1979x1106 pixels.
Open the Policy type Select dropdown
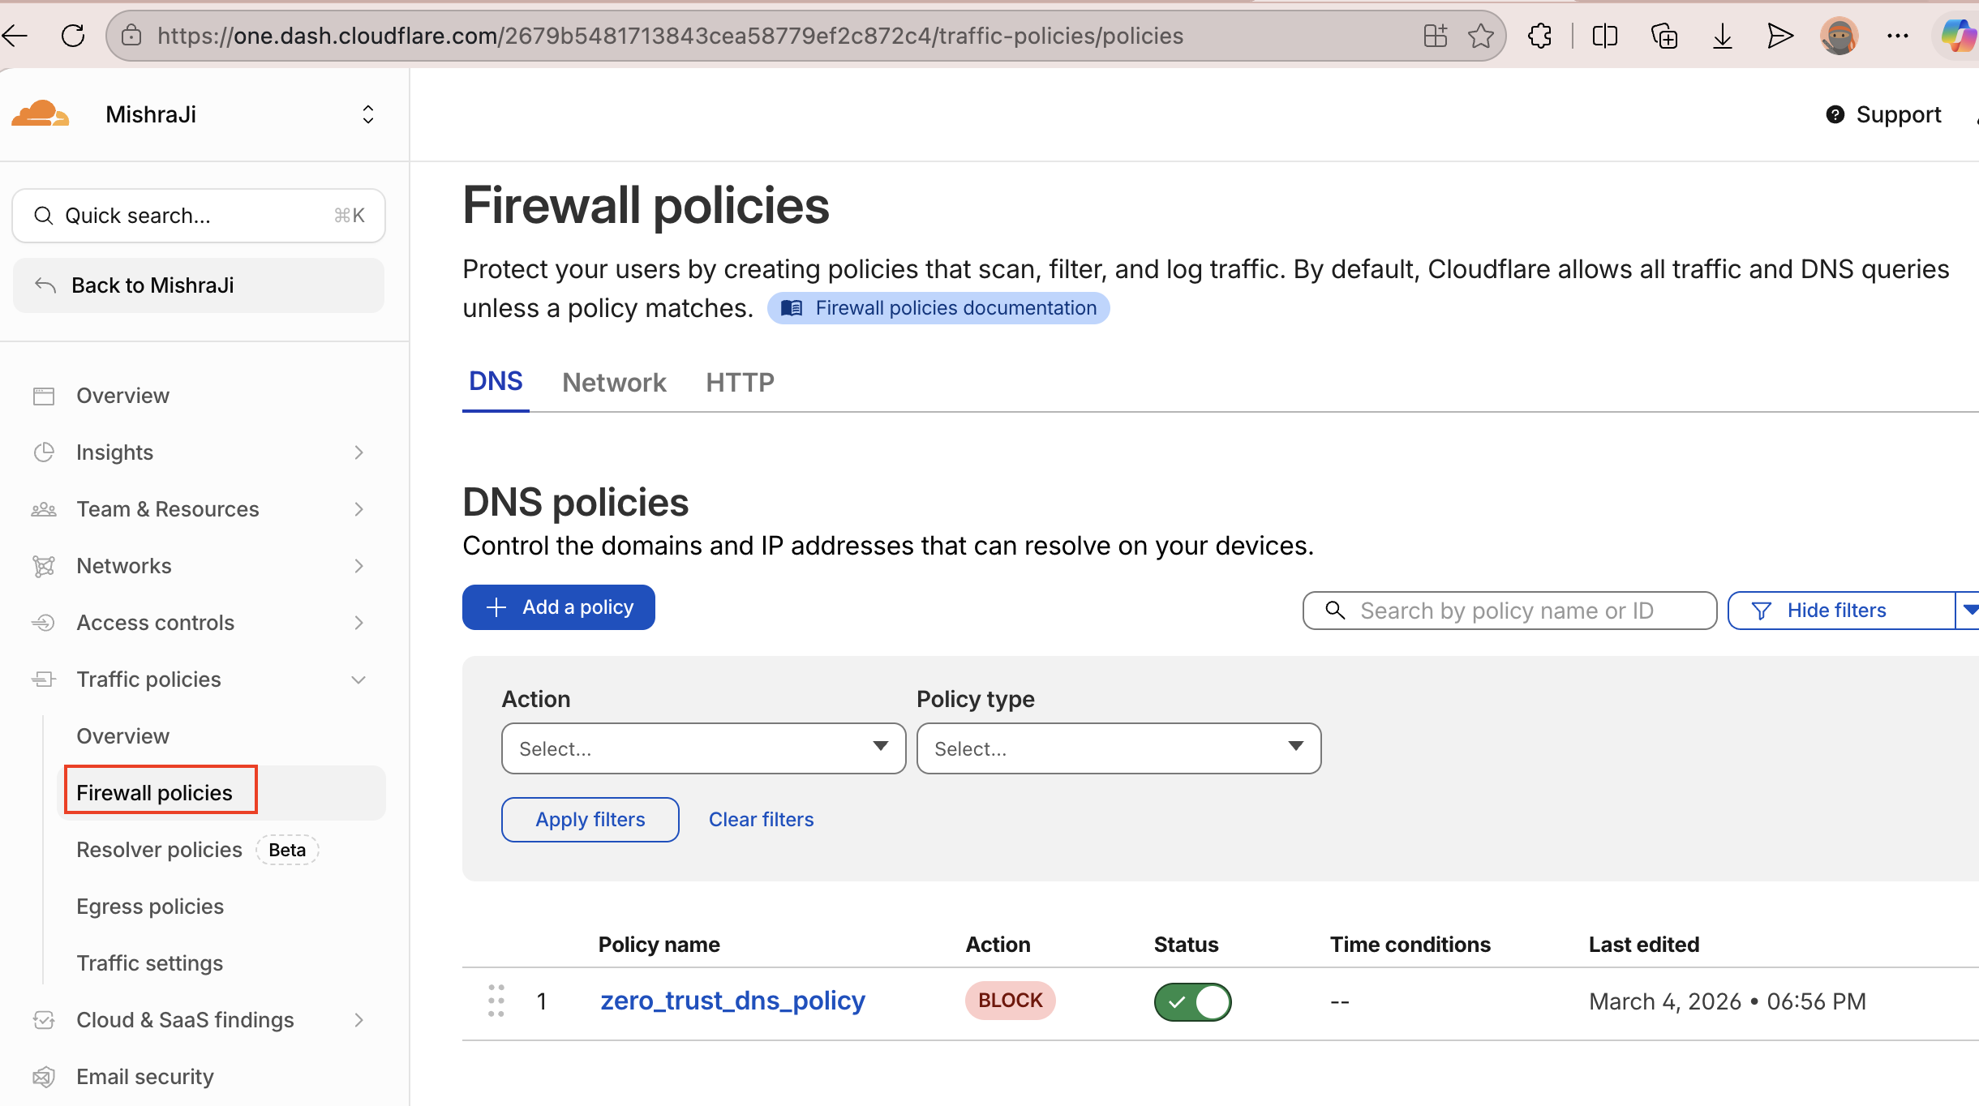[x=1118, y=748]
